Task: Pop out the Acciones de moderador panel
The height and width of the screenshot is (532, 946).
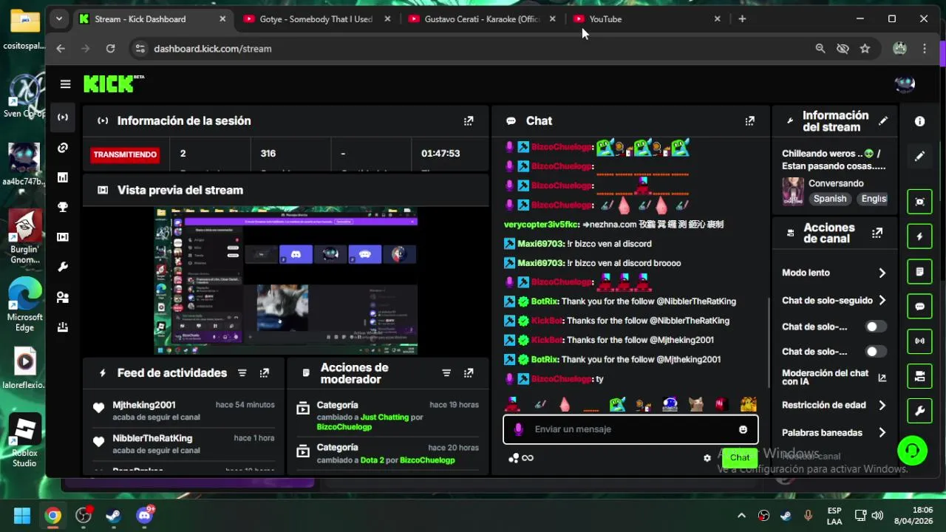Action: tap(469, 373)
